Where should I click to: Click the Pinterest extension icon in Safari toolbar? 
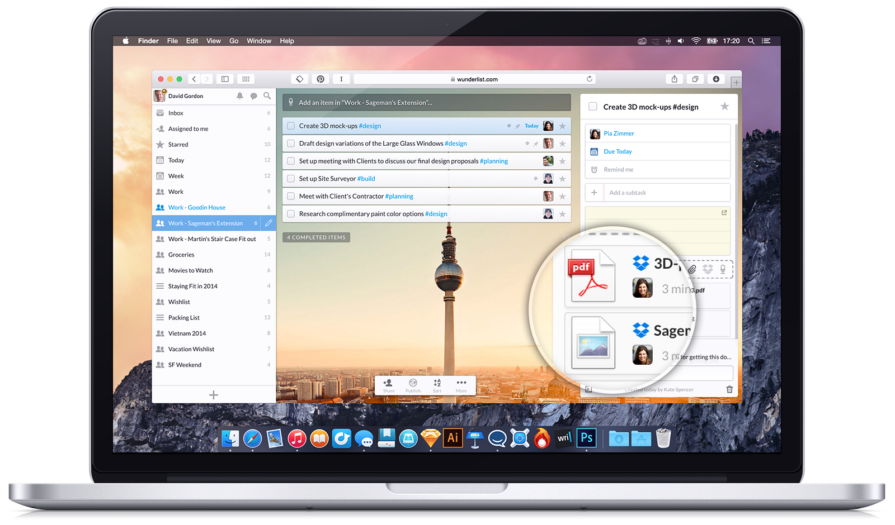click(x=321, y=79)
